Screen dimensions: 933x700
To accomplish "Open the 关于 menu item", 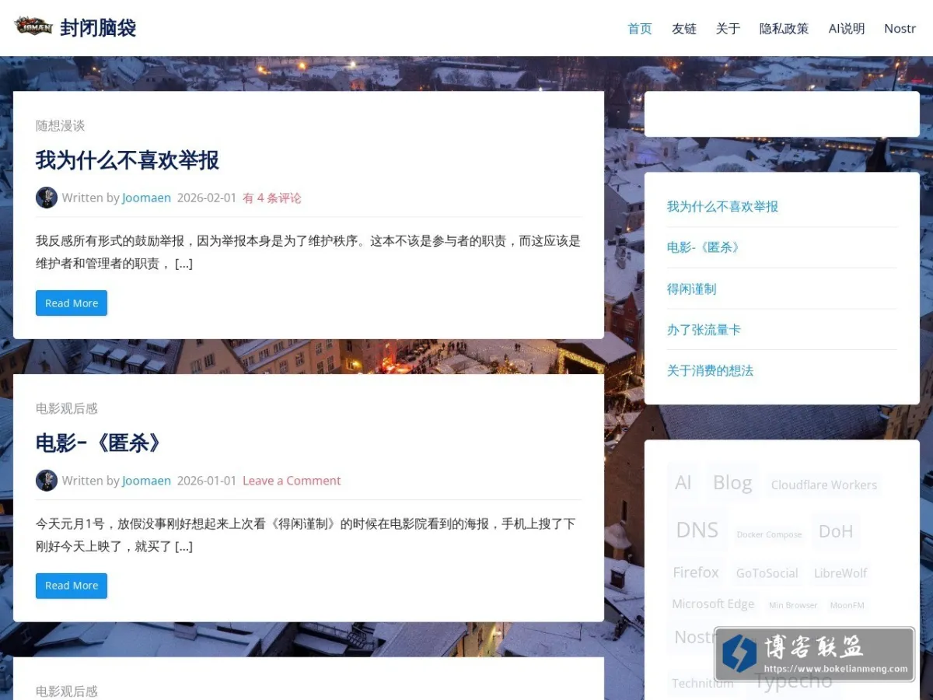I will point(728,29).
